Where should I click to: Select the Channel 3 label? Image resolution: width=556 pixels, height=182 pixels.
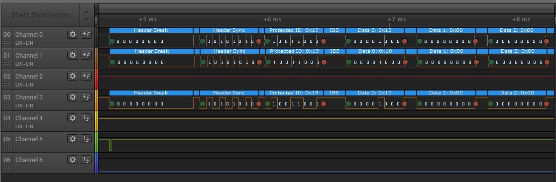[29, 97]
